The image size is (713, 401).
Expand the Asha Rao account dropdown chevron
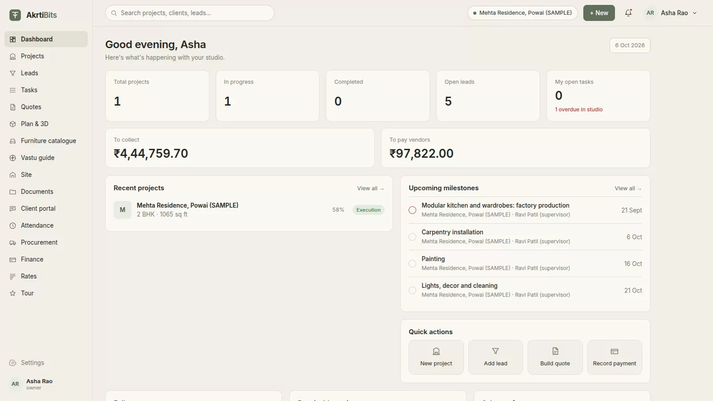click(x=695, y=13)
